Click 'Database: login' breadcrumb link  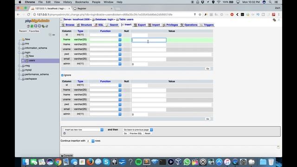[x=104, y=19]
